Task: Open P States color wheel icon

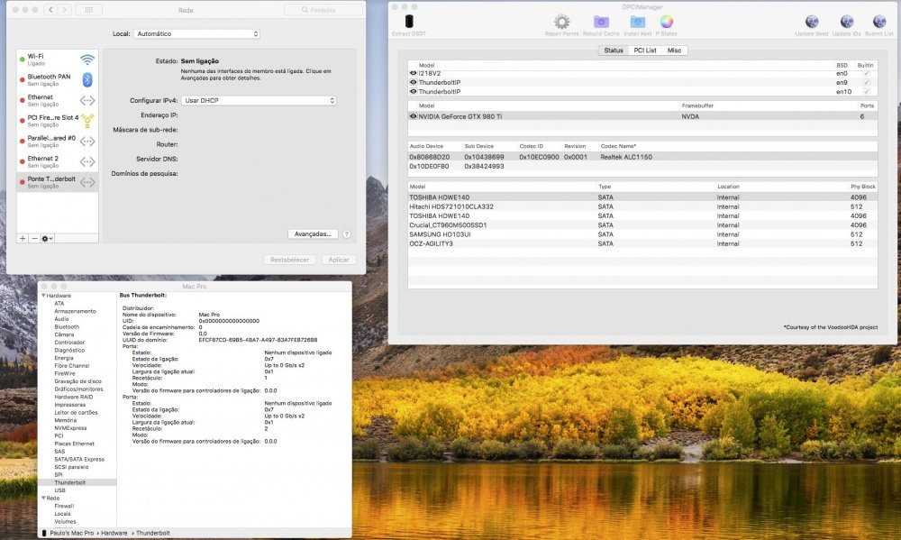Action: pyautogui.click(x=666, y=22)
